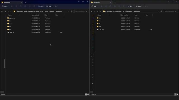Open the Sort dropdown in the IfcOpenShell-path window
The height and width of the screenshot is (100, 179).
[131, 6]
